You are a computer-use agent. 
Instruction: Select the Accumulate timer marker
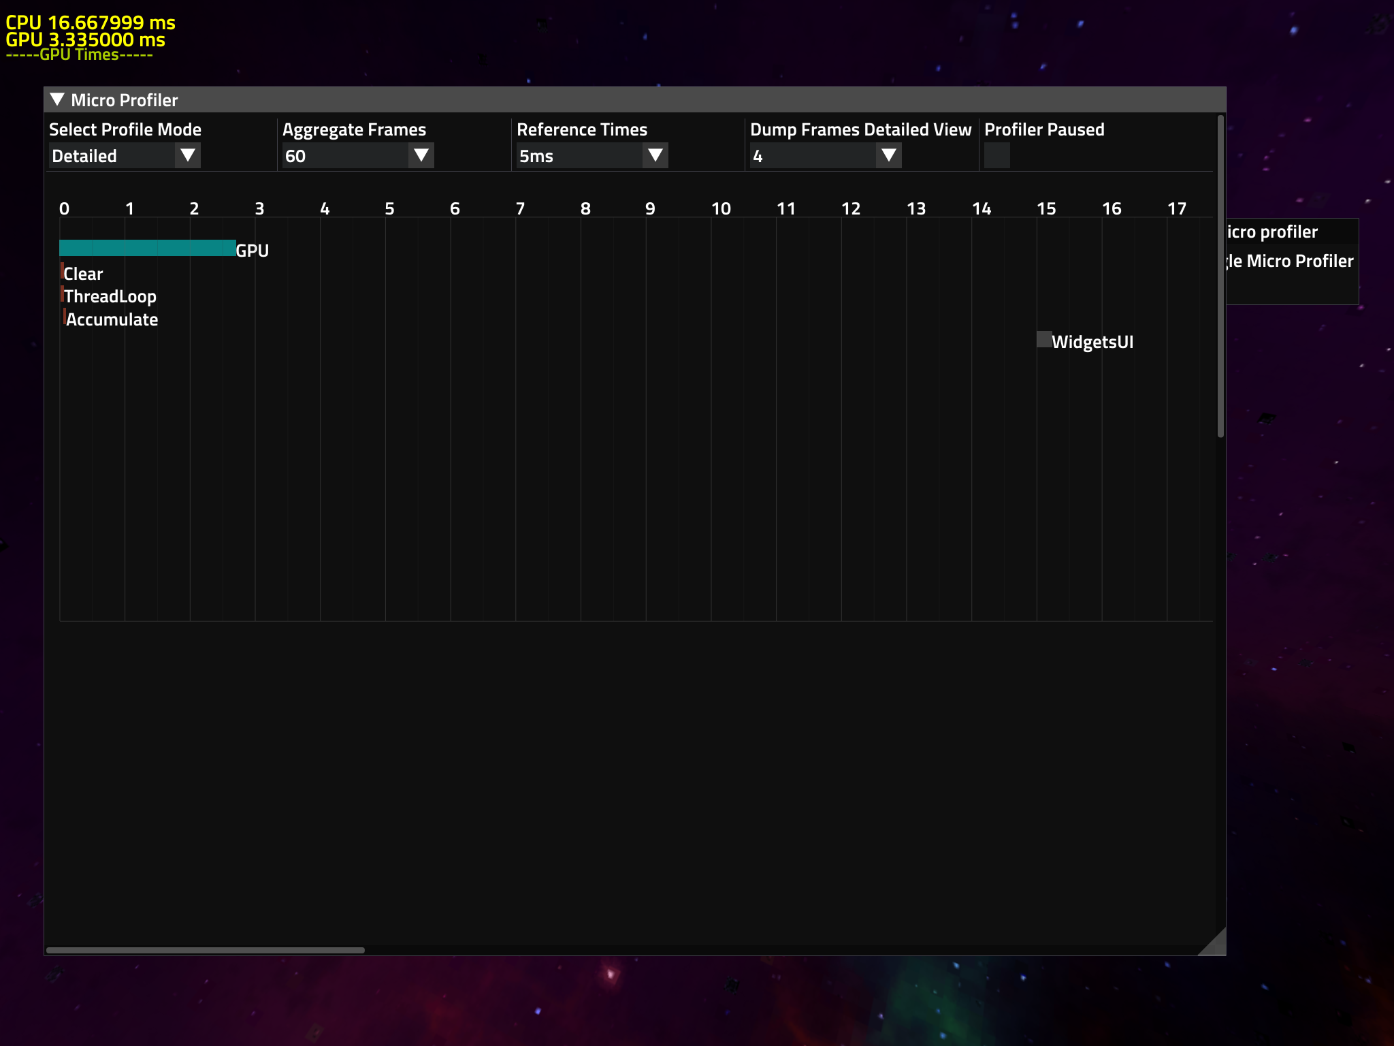coord(65,317)
